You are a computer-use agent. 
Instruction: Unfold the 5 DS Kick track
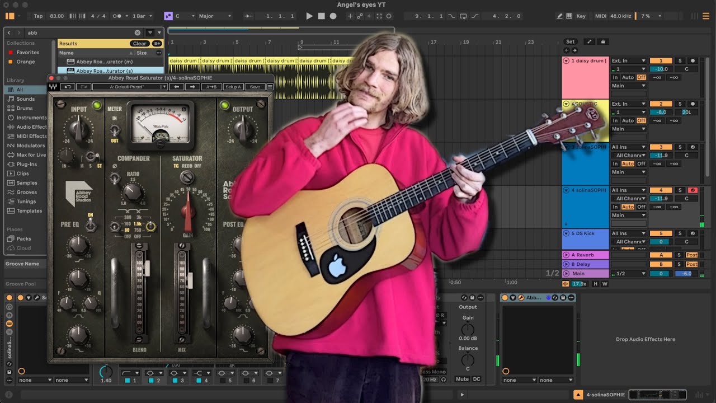pyautogui.click(x=566, y=233)
